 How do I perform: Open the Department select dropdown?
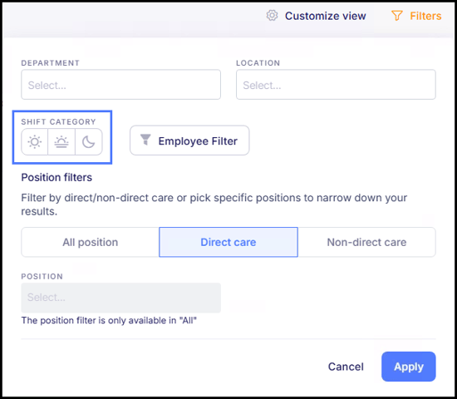(x=121, y=85)
